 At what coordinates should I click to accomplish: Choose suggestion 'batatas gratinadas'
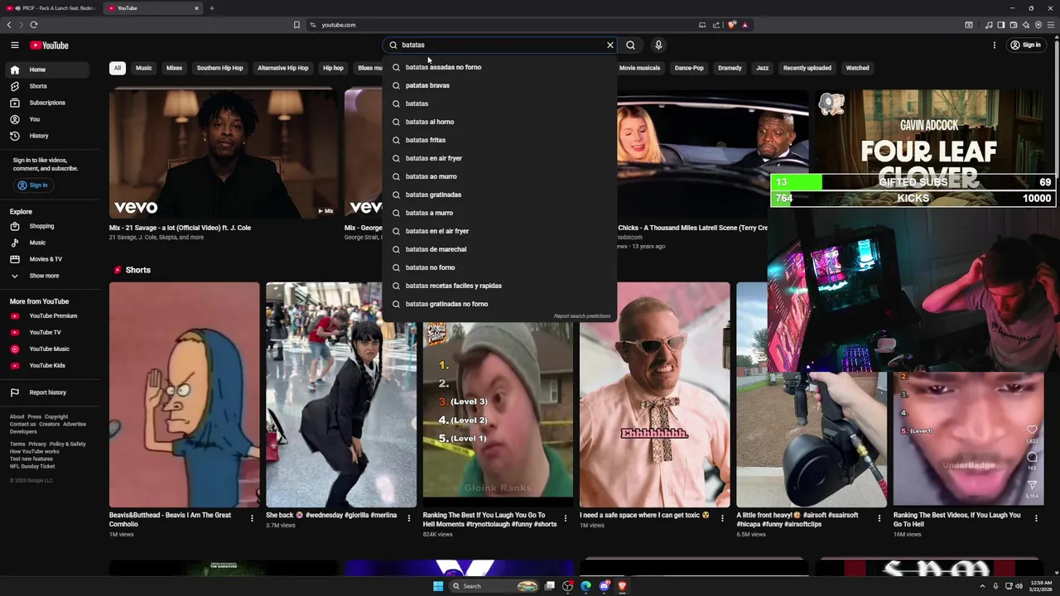(500, 195)
